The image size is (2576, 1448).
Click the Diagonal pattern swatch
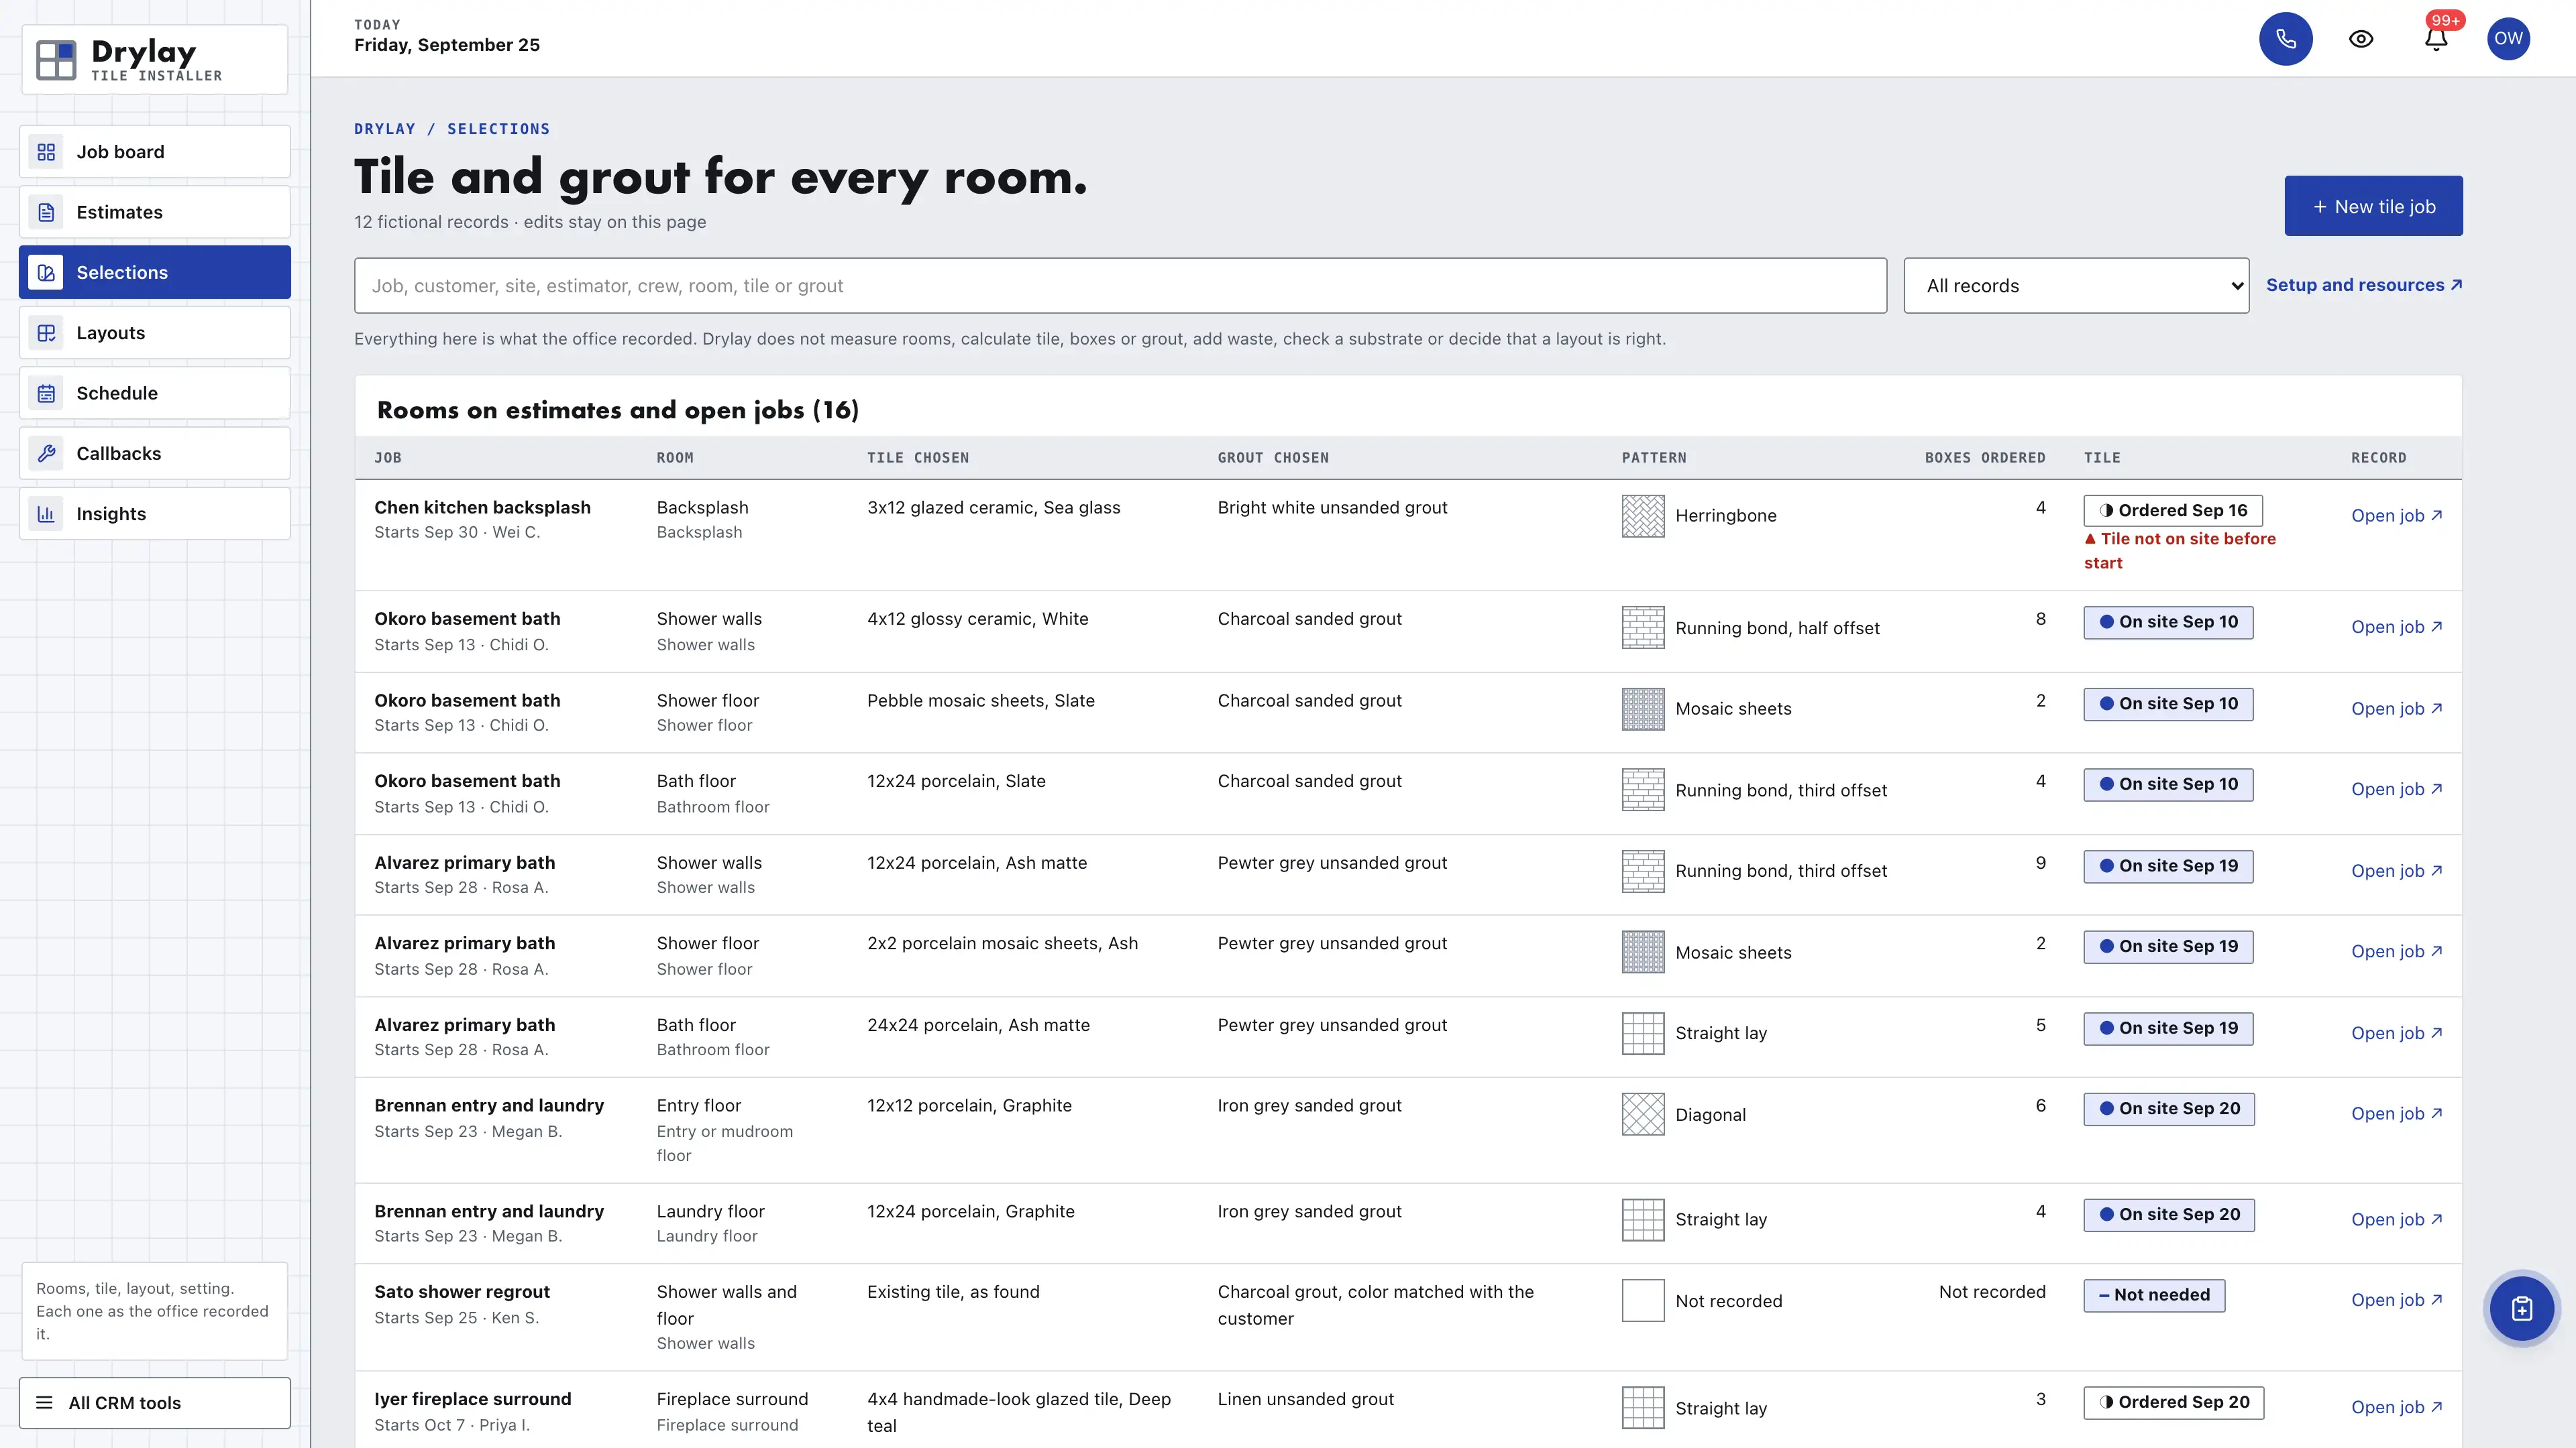(1643, 1114)
